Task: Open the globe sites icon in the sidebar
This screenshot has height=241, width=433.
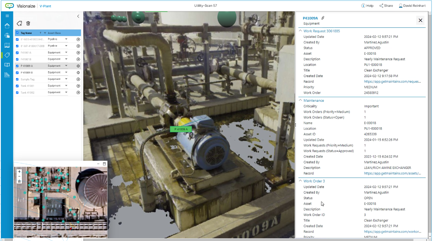Action: pos(7,36)
